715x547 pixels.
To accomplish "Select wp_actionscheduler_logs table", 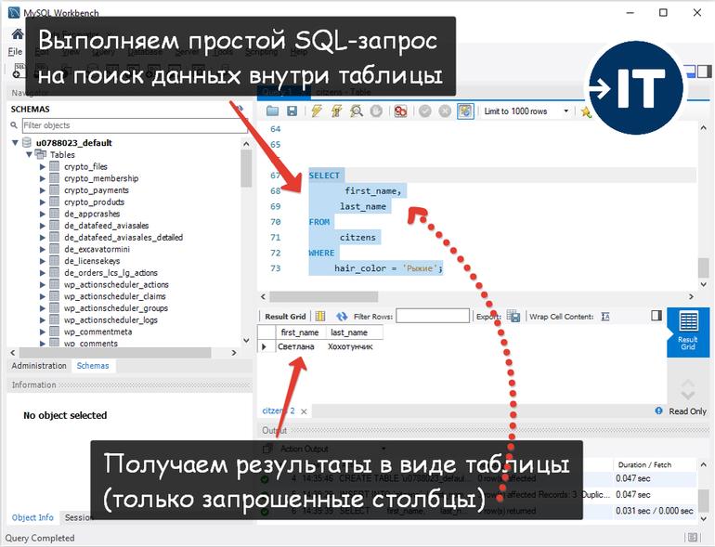I will pyautogui.click(x=110, y=319).
